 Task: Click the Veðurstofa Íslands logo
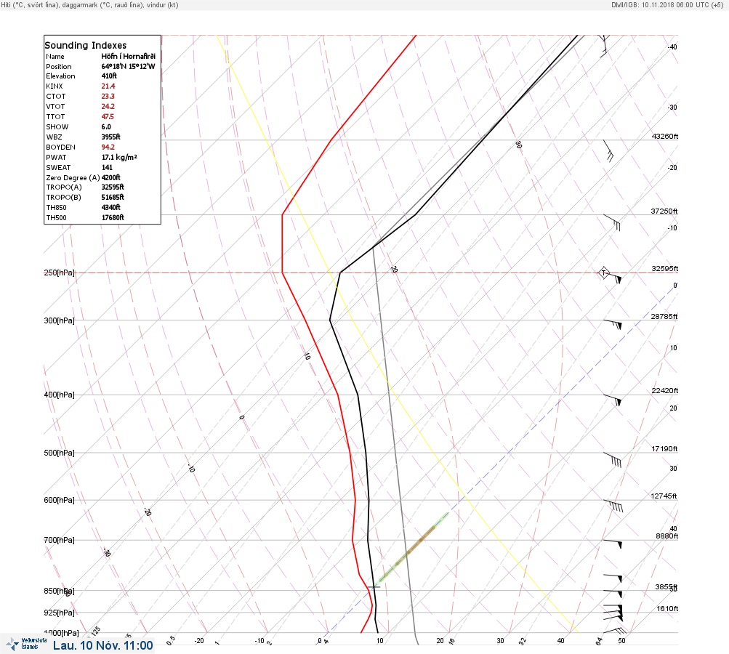26,644
